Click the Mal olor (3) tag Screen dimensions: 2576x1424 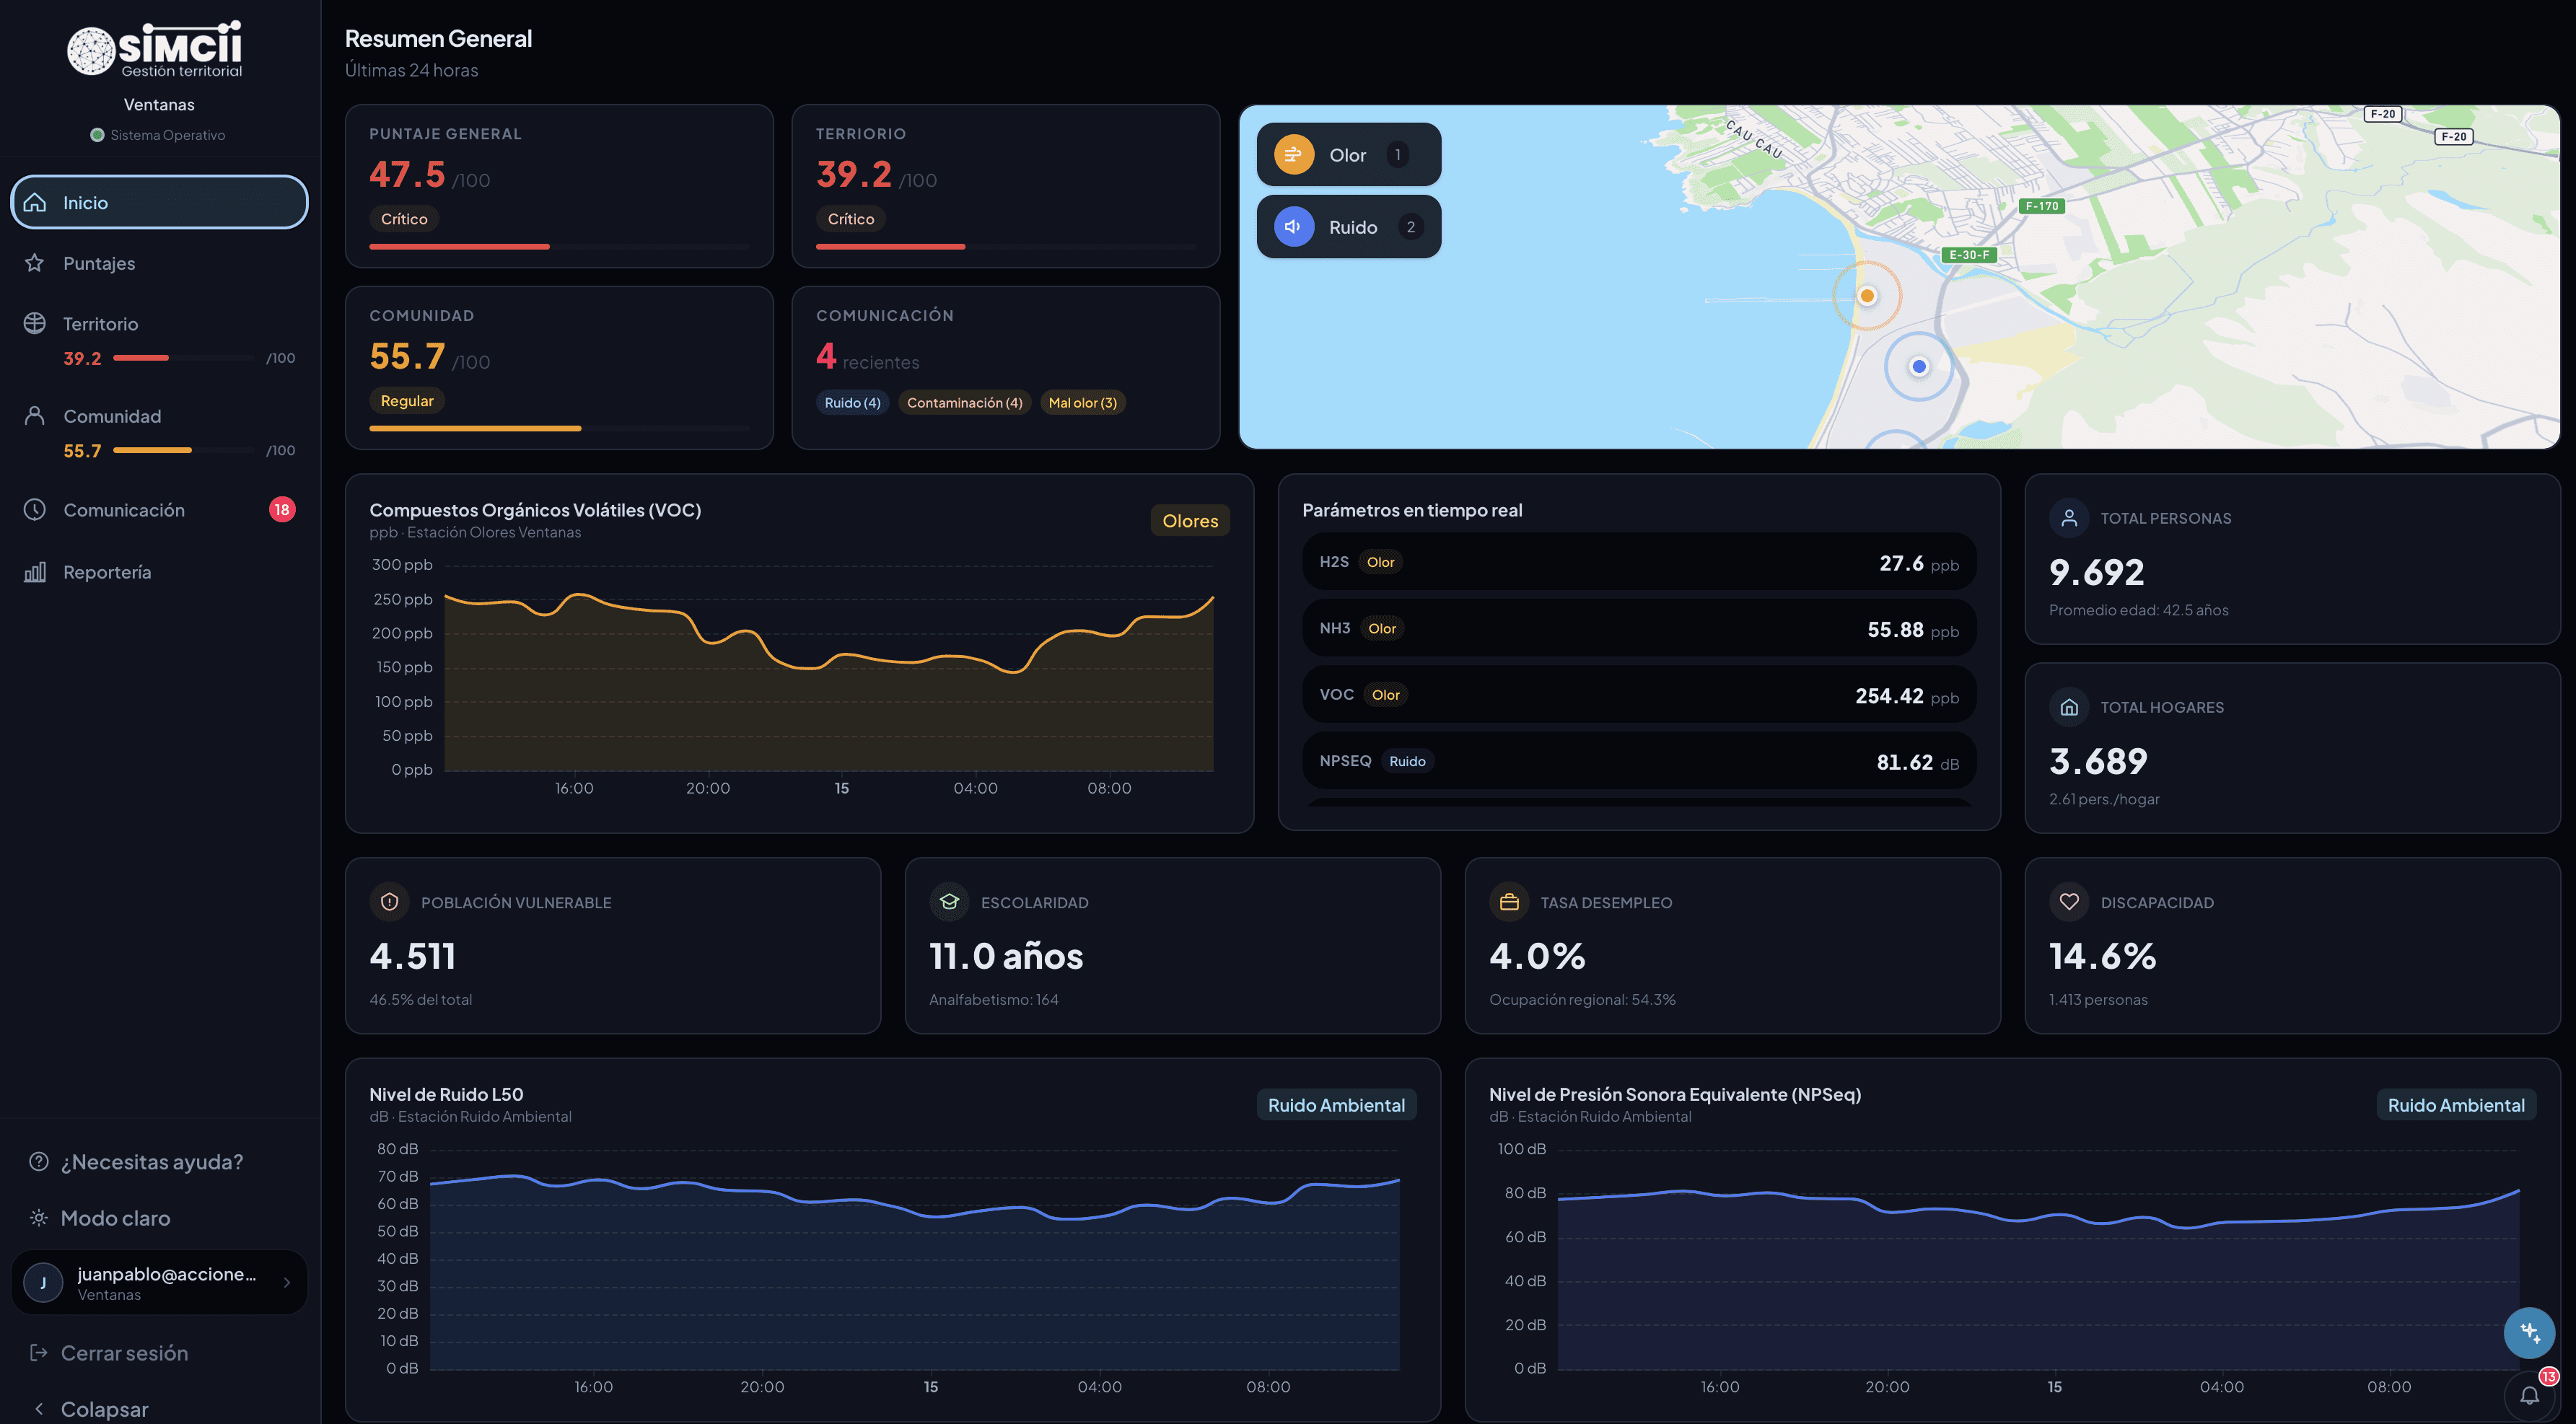1082,403
